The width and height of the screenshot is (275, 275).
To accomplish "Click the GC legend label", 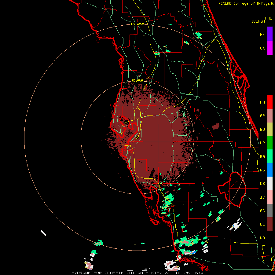I will click(x=262, y=211).
